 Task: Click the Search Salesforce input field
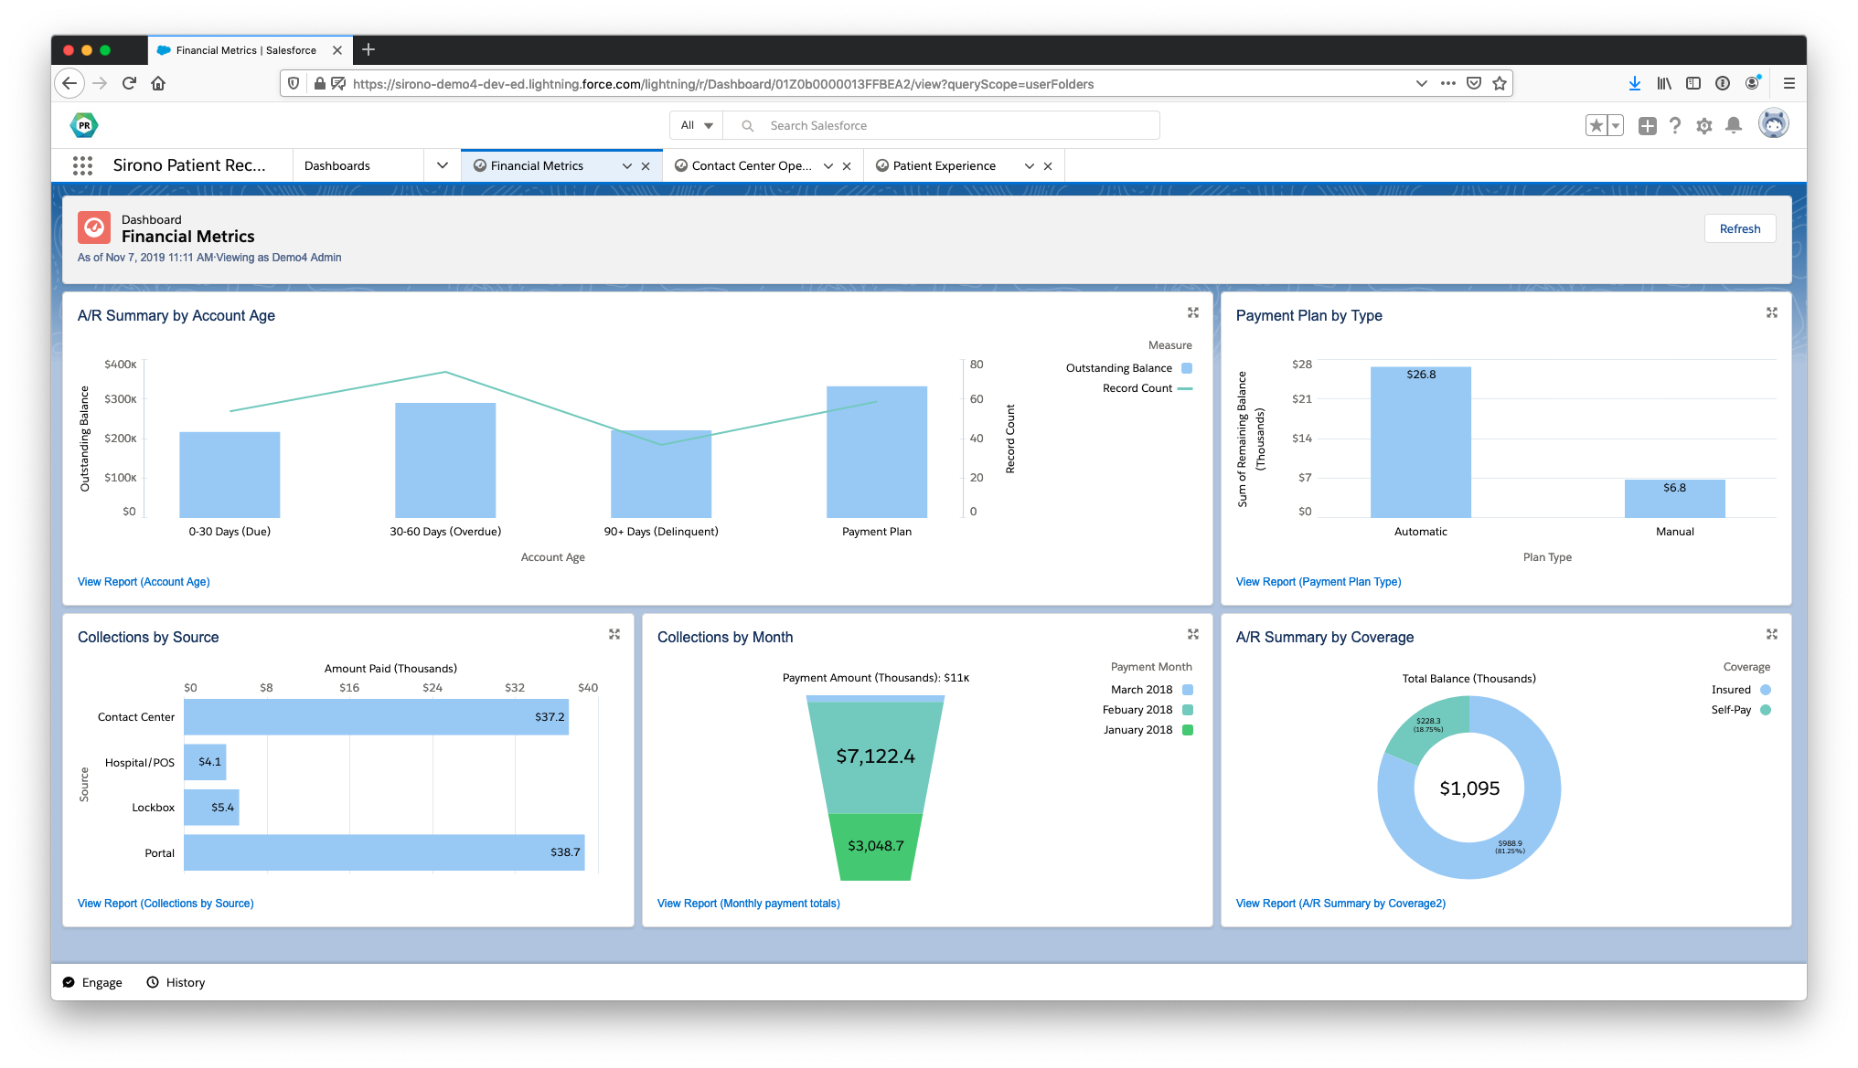942,125
